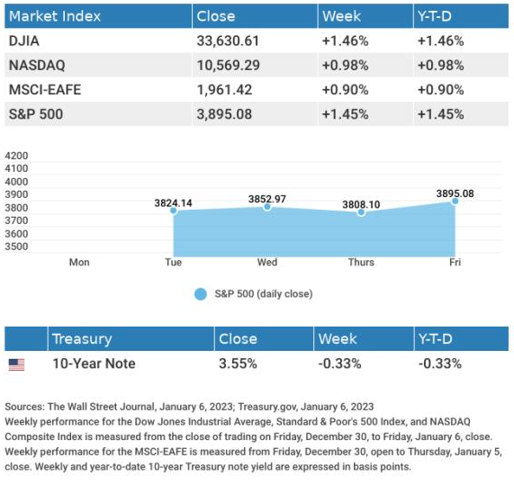The image size is (514, 494).
Task: Click the DJIA close value 33,630.61
Action: tap(228, 41)
